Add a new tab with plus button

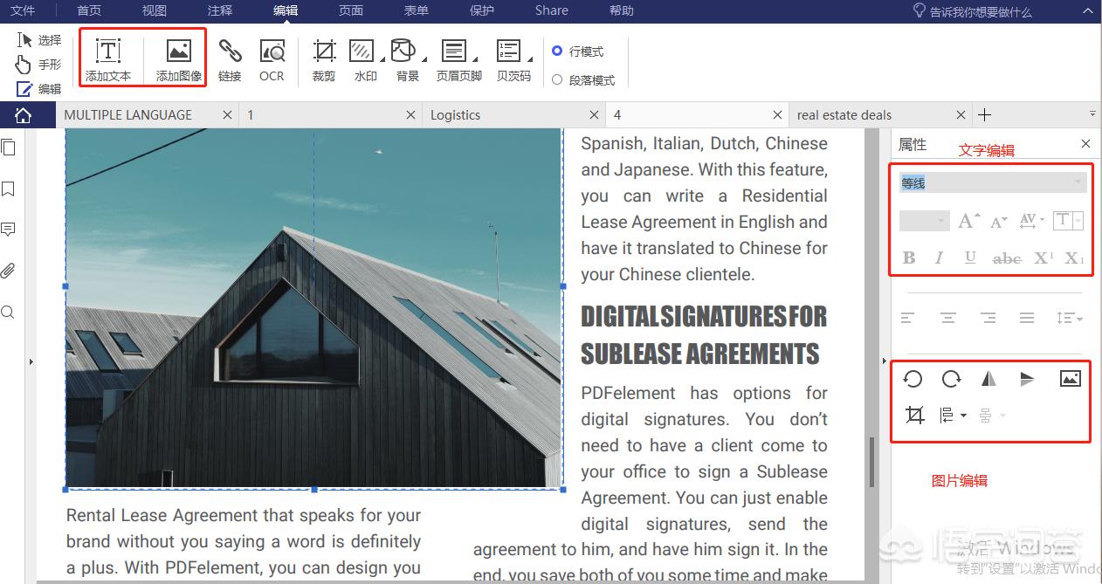coord(984,115)
